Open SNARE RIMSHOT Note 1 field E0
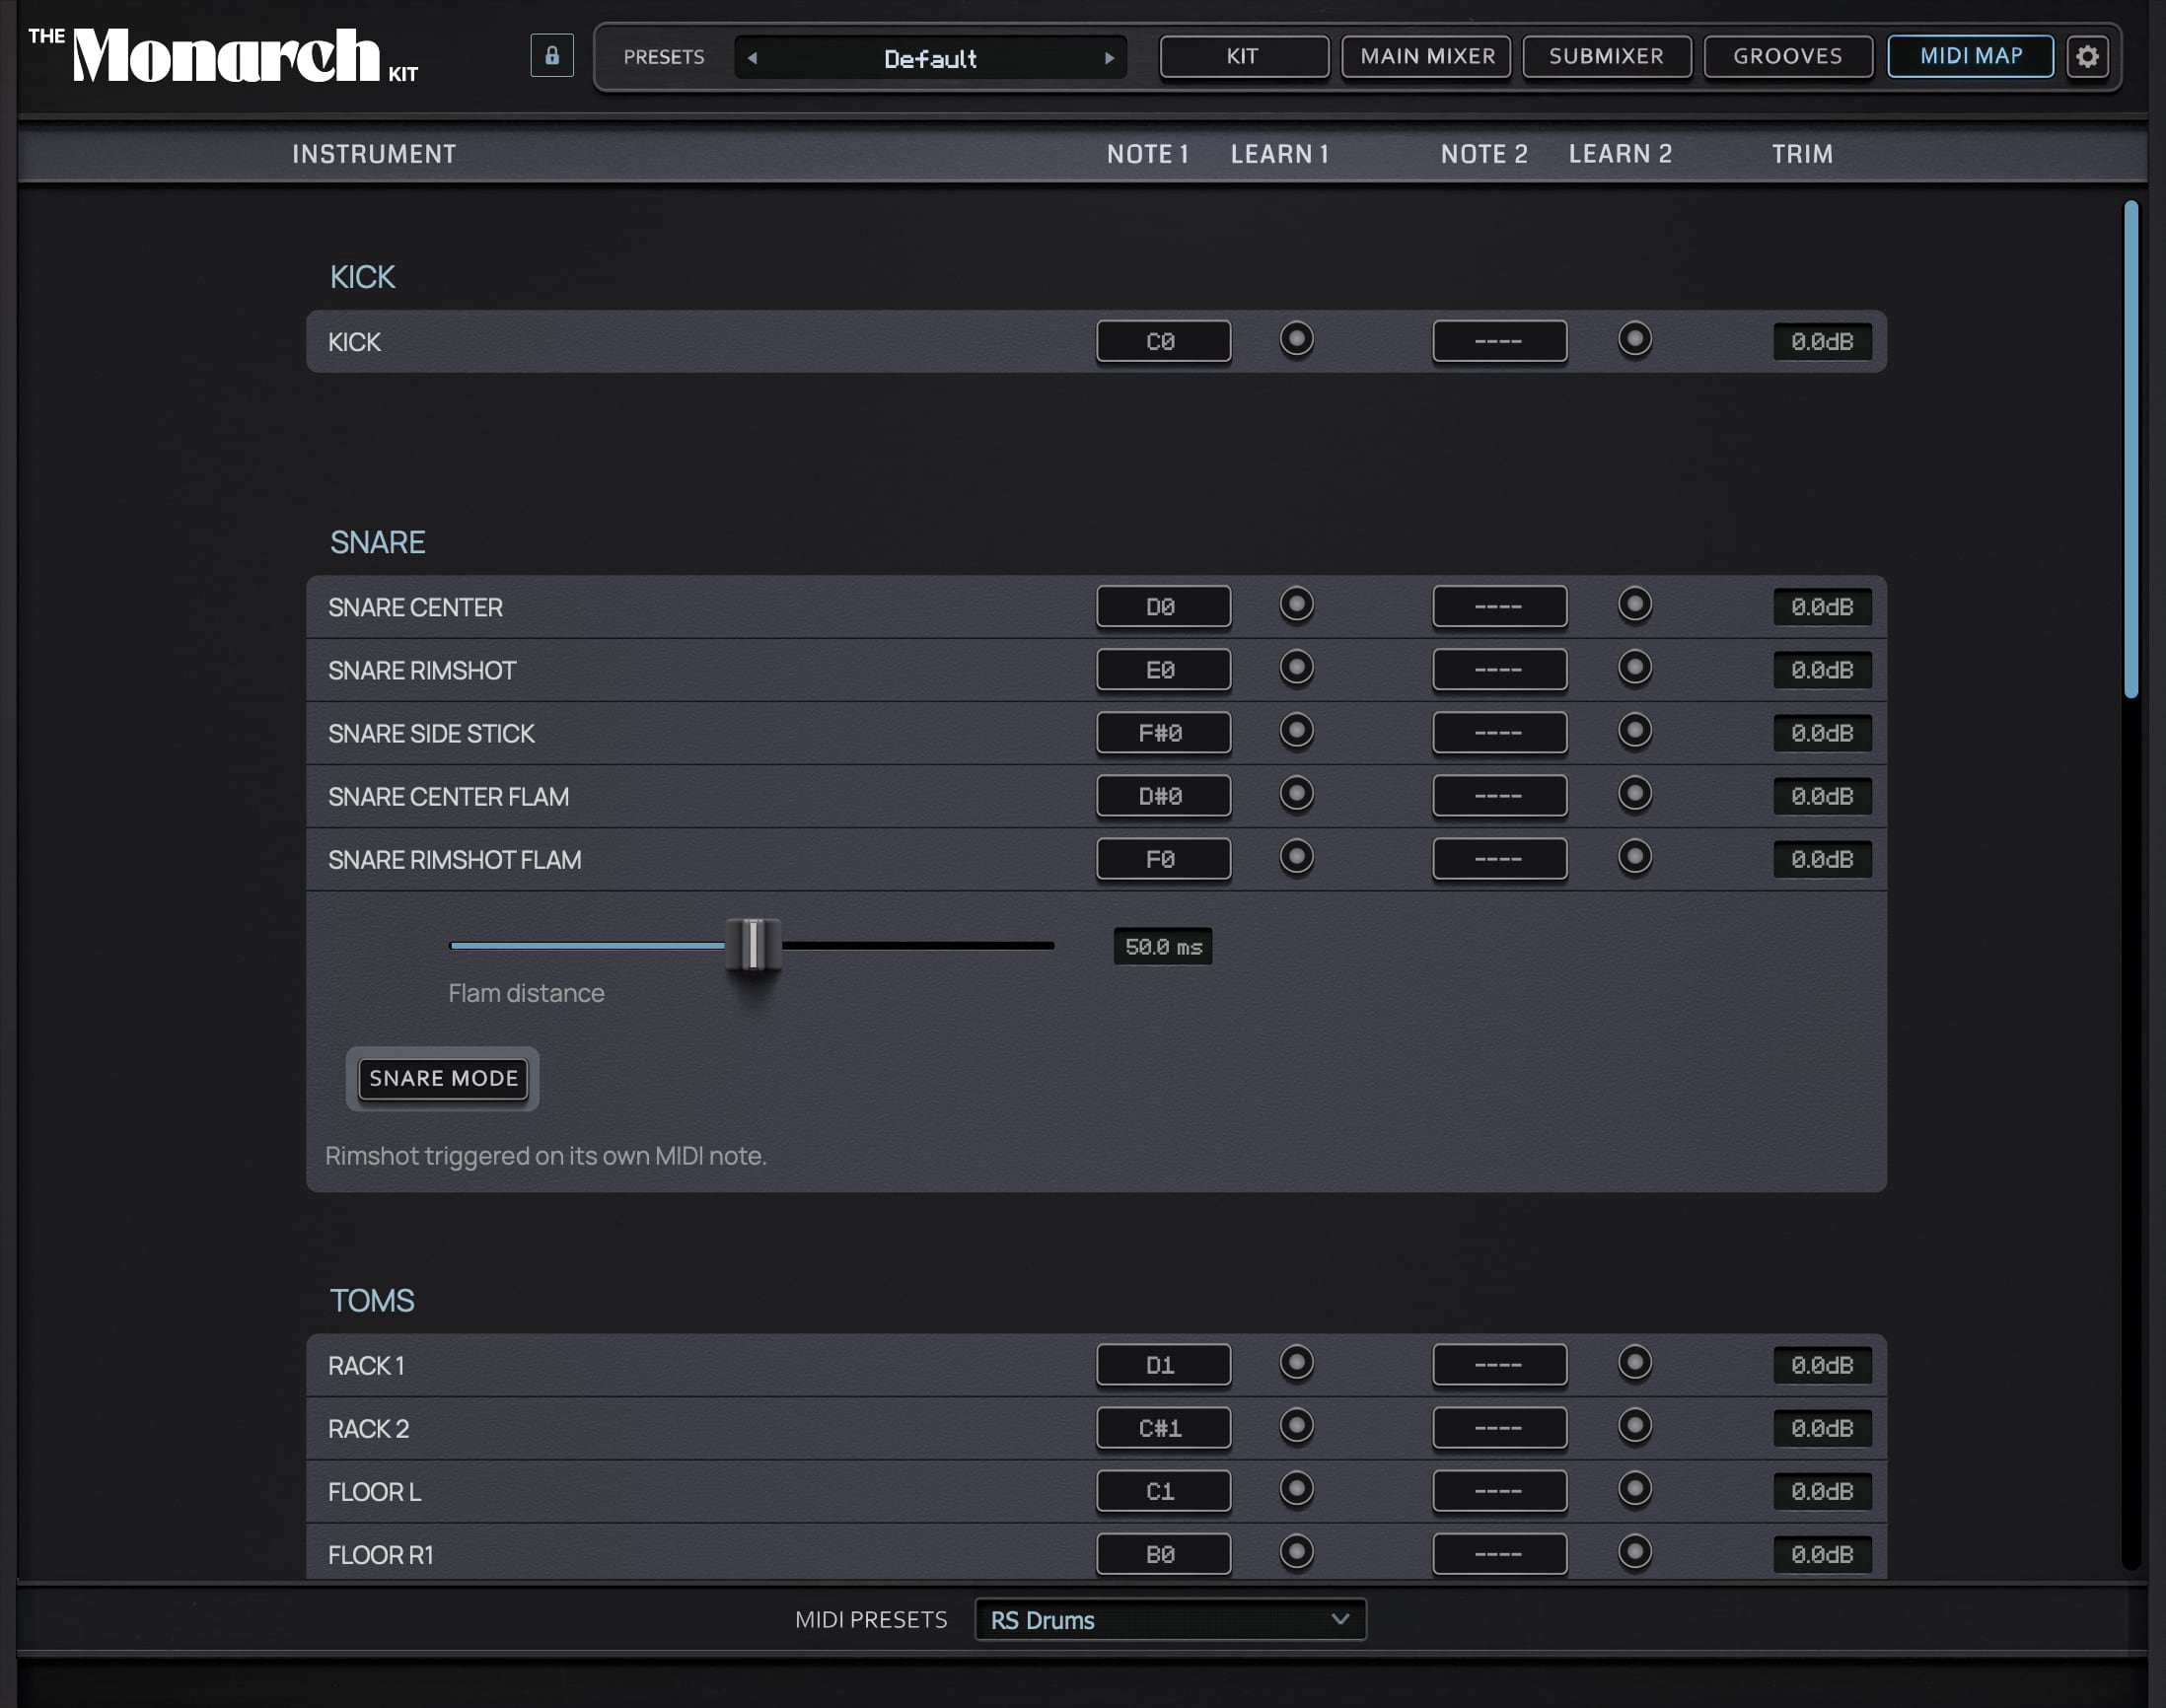This screenshot has height=1708, width=2166. (1163, 669)
